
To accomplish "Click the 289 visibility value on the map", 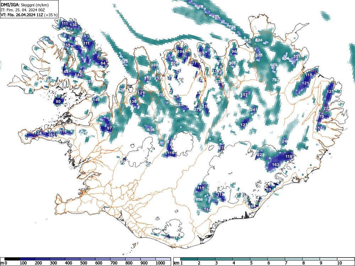I will pyautogui.click(x=154, y=65).
